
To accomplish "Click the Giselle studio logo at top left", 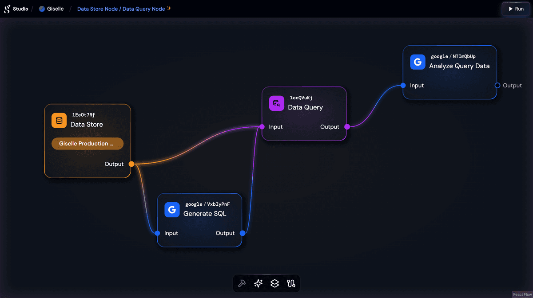I will click(x=6, y=8).
